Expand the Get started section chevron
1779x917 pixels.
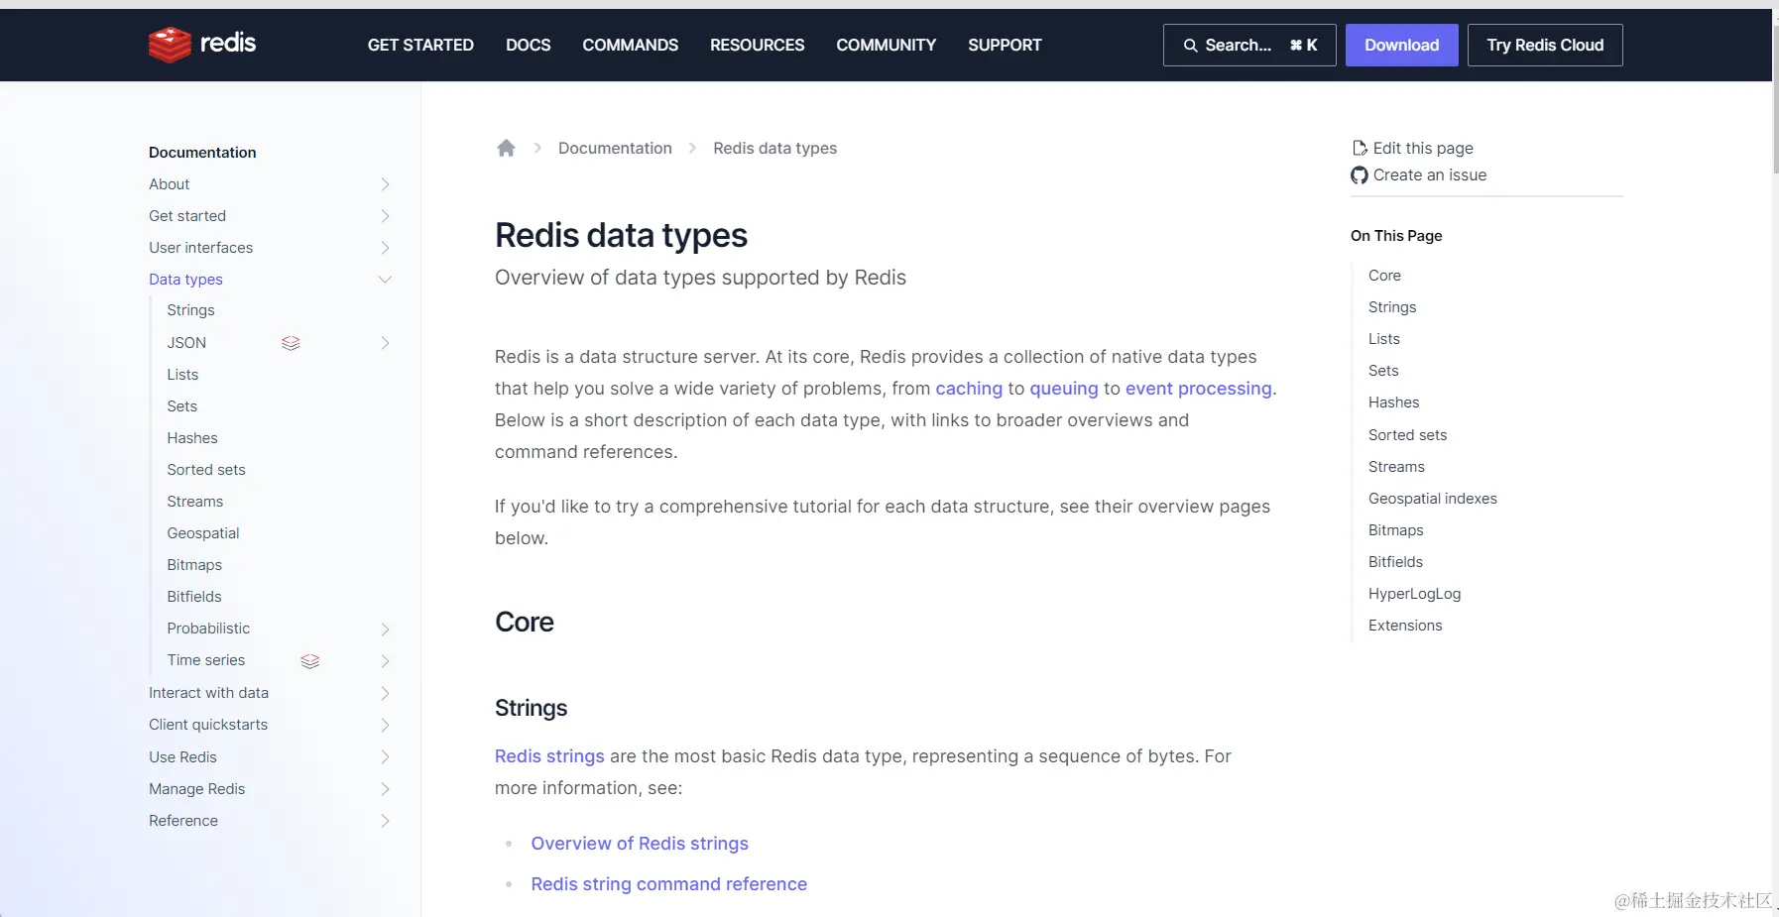[x=385, y=216]
